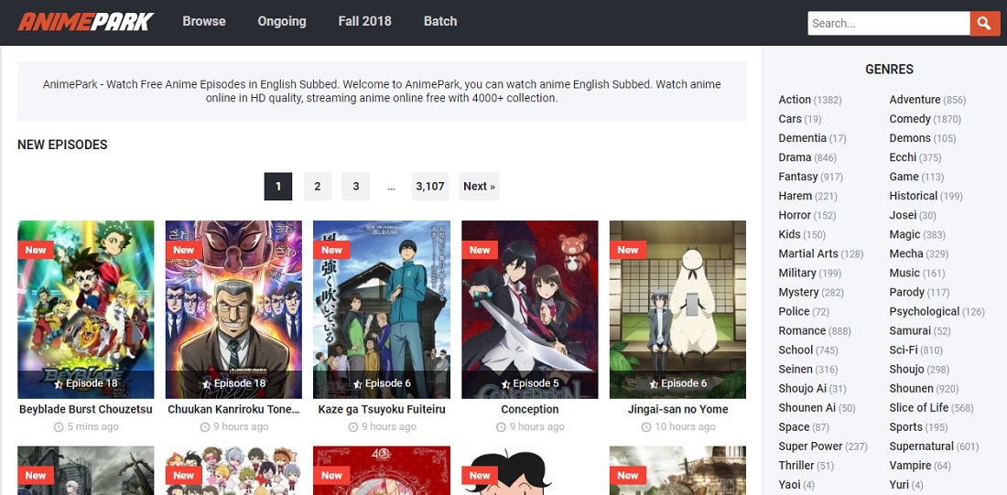Go to page 2 of new episodes
1007x495 pixels.
(x=318, y=186)
